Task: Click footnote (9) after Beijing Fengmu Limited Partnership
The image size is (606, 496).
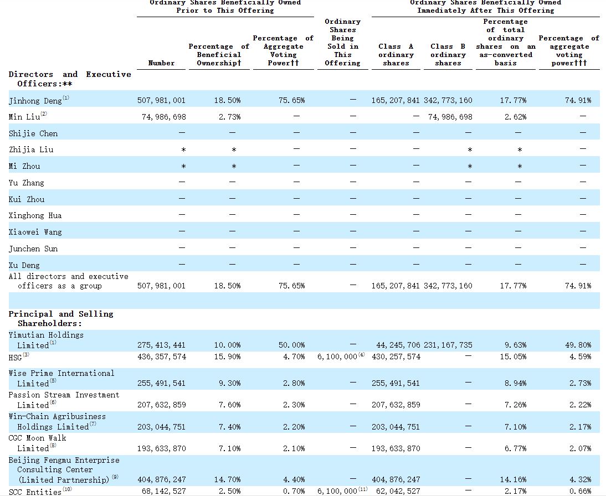Action: pos(115,477)
